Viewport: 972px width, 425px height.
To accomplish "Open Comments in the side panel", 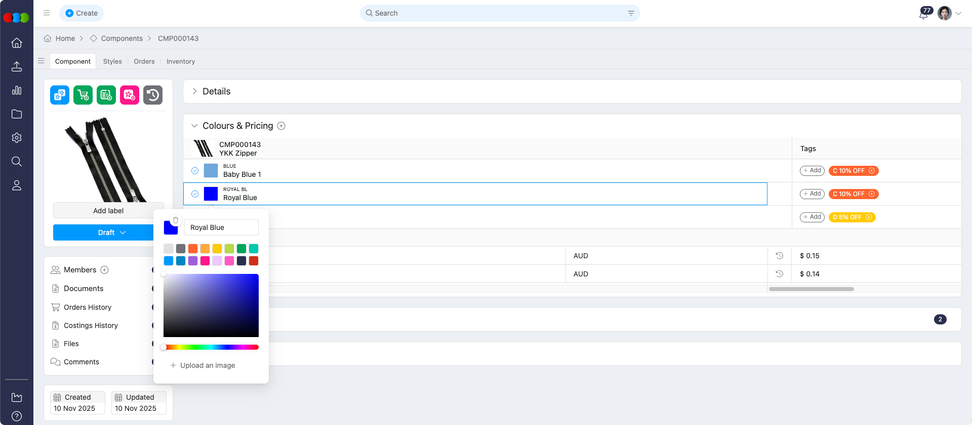I will pos(82,362).
